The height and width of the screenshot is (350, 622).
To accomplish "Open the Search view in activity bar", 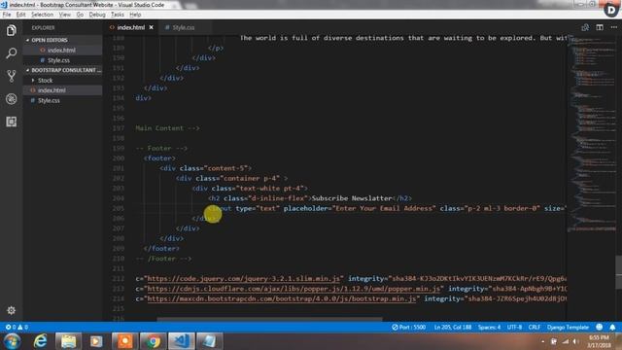I will coord(11,53).
